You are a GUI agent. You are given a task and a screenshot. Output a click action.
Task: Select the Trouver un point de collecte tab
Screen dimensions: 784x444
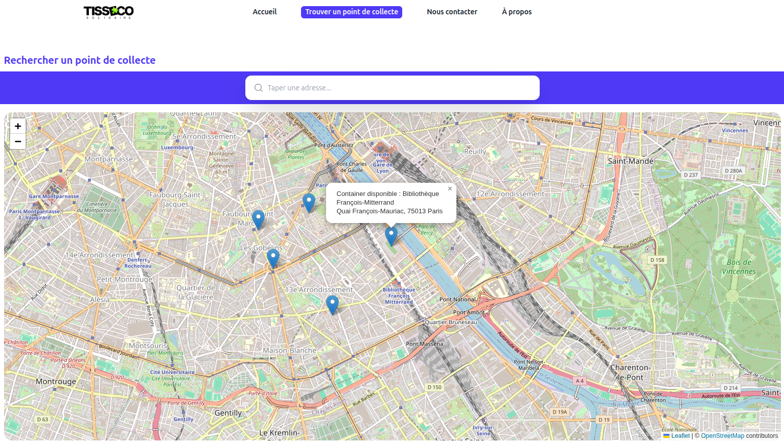(351, 11)
